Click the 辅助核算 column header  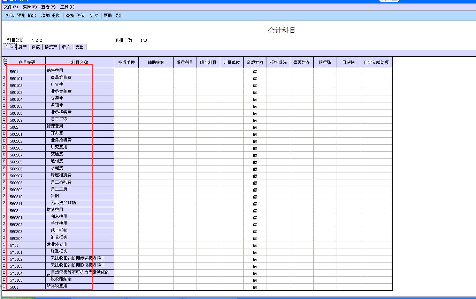click(x=156, y=63)
